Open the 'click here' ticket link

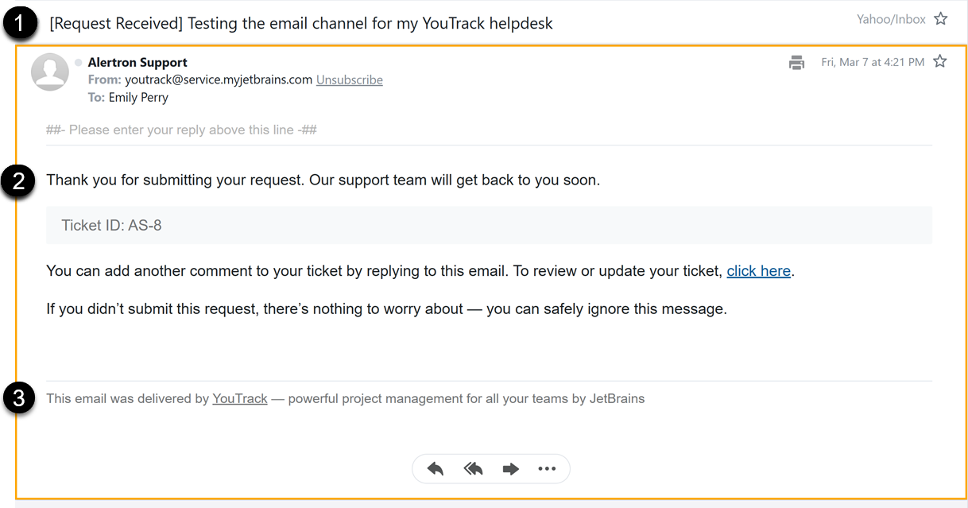pos(758,271)
